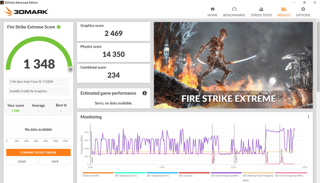This screenshot has width=320, height=183.
Task: Click info icon next to Best score
Action: pos(65,105)
